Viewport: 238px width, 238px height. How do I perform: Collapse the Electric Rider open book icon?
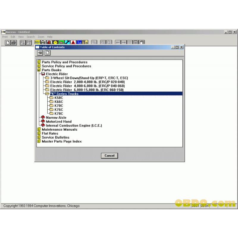(x=43, y=74)
